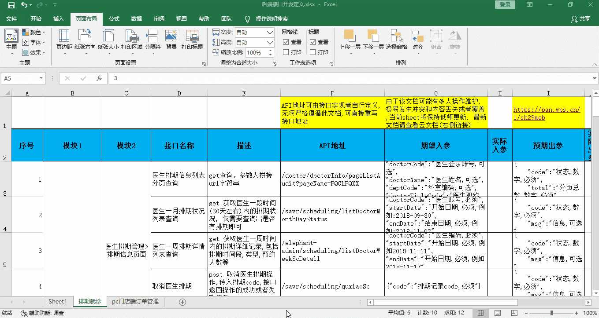Click the insert function fx icon
Viewport: 599px width, 318px height.
coord(99,78)
